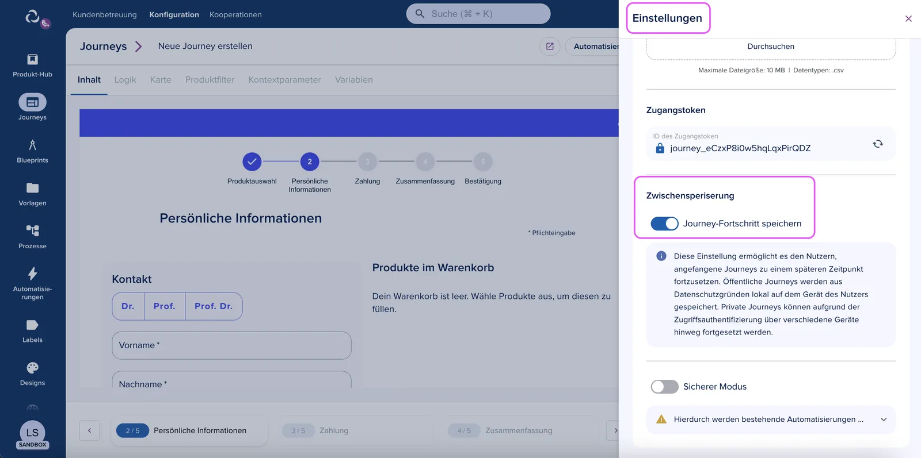Click the Automatisierung button
The width and height of the screenshot is (921, 458).
(x=593, y=47)
